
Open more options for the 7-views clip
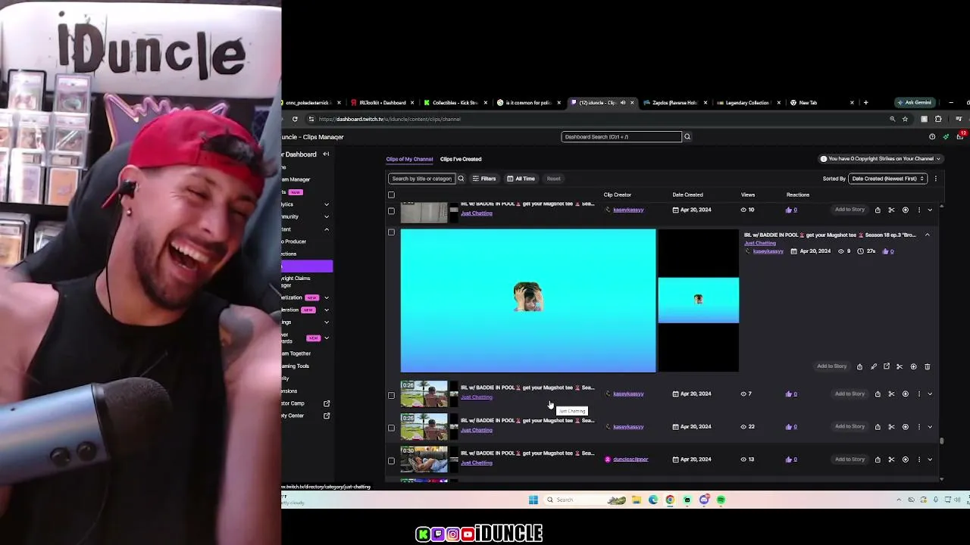tap(918, 394)
